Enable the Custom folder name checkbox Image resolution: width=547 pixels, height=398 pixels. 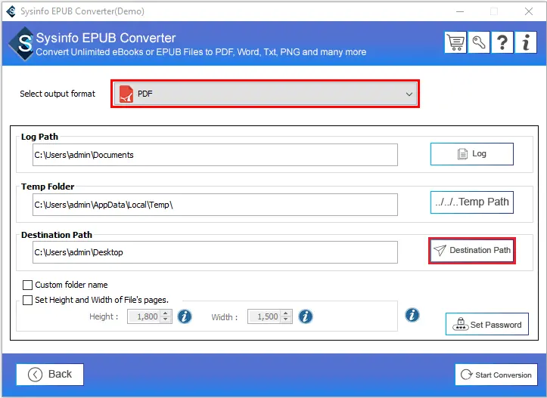[27, 285]
